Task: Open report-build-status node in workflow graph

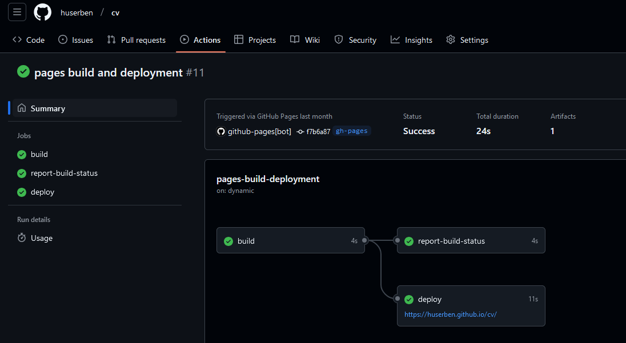Action: point(471,240)
